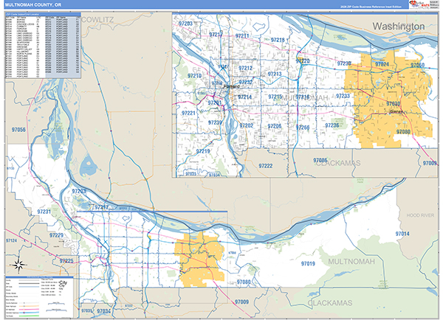Screen dimensions: 443x320
Task: Click the COWLITZ county label
Action: coord(97,20)
